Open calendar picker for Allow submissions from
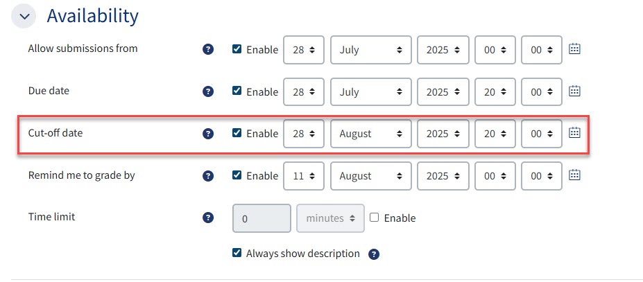The width and height of the screenshot is (643, 282). pos(574,49)
